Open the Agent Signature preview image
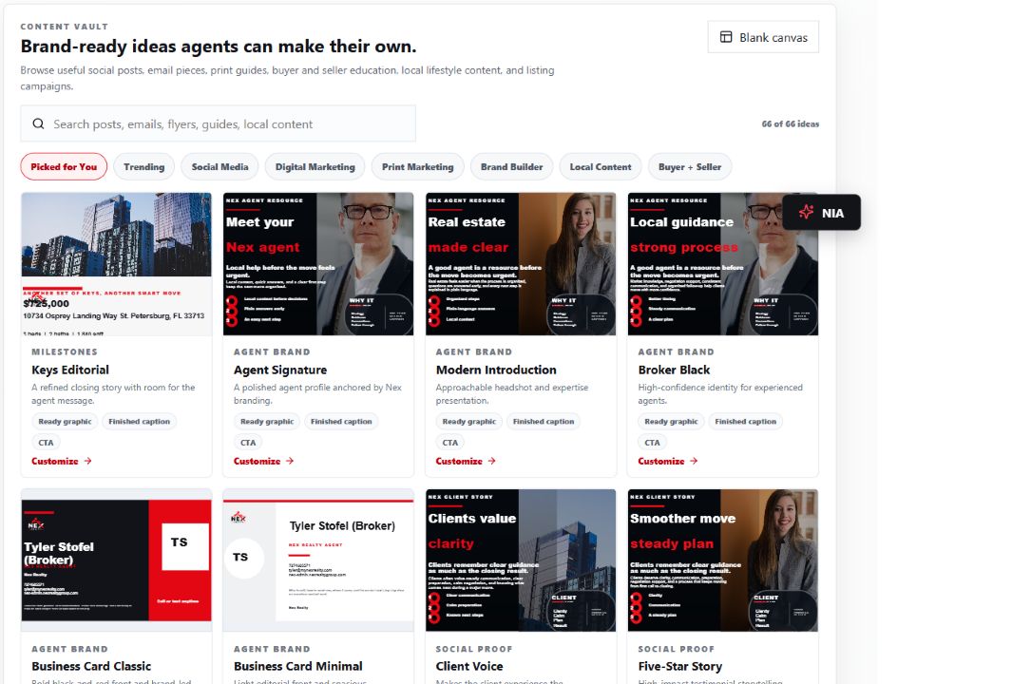 coord(318,264)
